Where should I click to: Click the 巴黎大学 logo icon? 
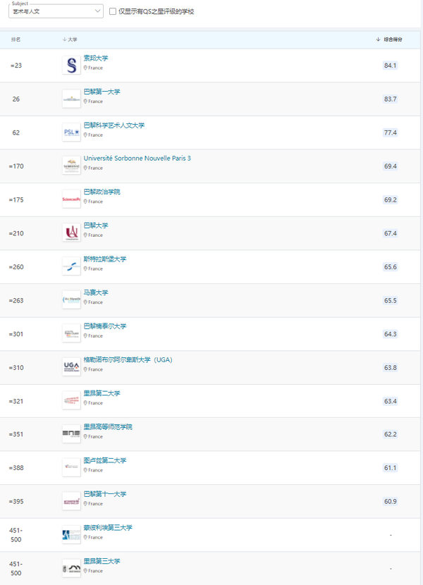[x=71, y=233]
